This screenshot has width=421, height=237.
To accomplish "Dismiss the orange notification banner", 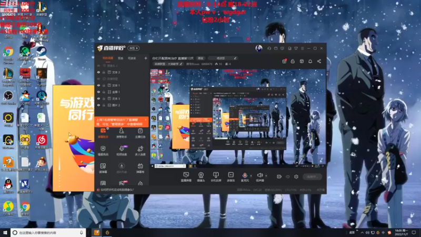I will 146,120.
